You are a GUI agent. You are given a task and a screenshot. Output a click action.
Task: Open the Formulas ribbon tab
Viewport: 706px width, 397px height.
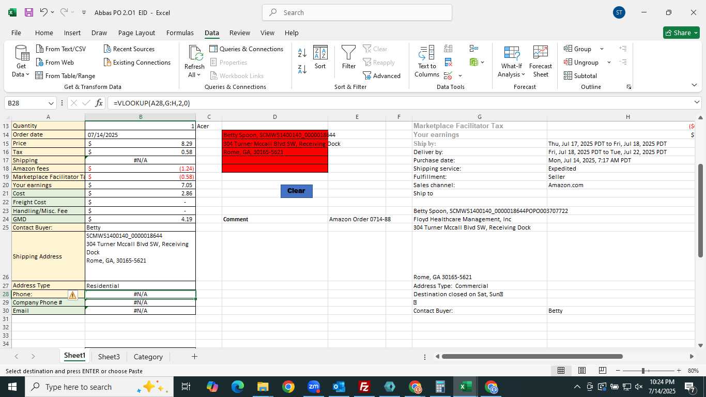click(x=180, y=33)
